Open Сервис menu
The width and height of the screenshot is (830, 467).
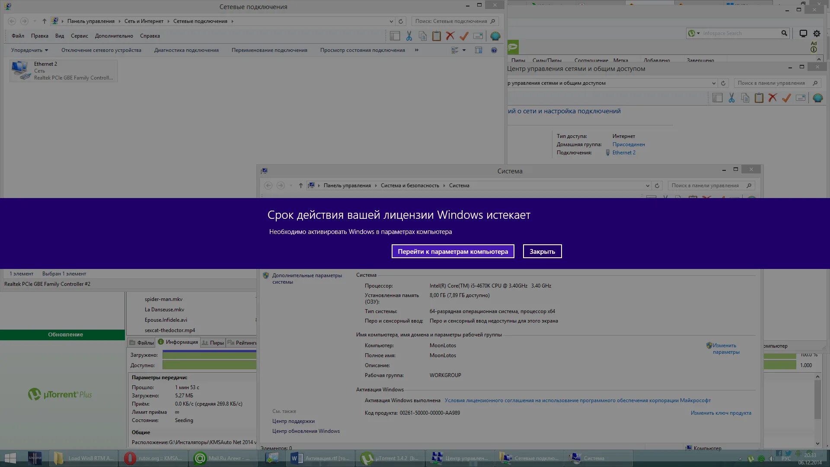tap(80, 36)
